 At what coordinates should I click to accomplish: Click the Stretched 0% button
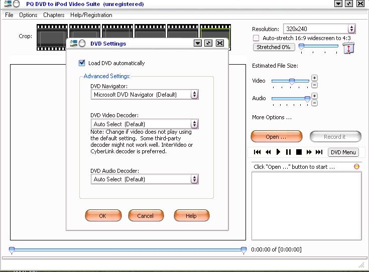coord(274,47)
